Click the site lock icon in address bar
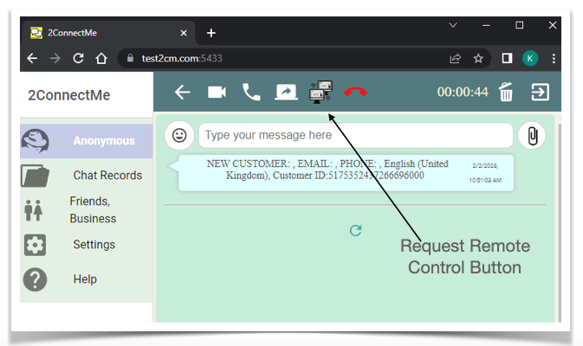583x346 pixels. pos(130,58)
